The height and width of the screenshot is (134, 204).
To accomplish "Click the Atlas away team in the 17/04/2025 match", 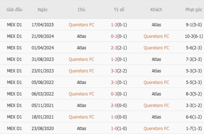I will point(156,25).
